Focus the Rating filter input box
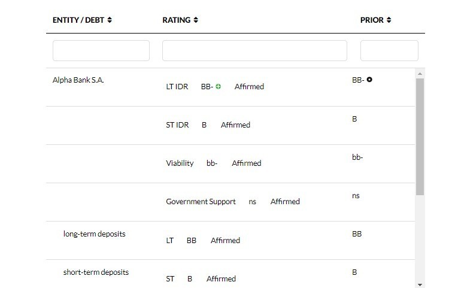The image size is (458, 288). [x=254, y=51]
